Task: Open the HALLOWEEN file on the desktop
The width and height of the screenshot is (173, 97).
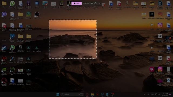Action: tap(29, 4)
